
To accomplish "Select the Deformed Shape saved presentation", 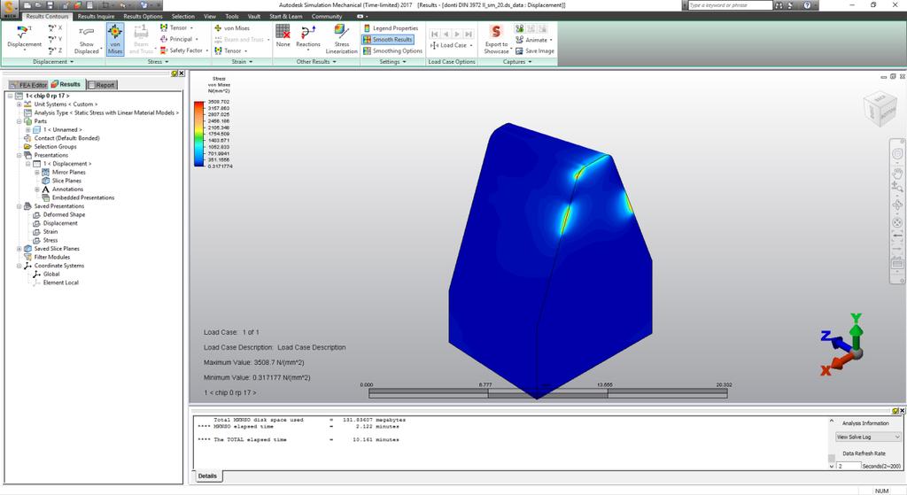I will click(64, 214).
